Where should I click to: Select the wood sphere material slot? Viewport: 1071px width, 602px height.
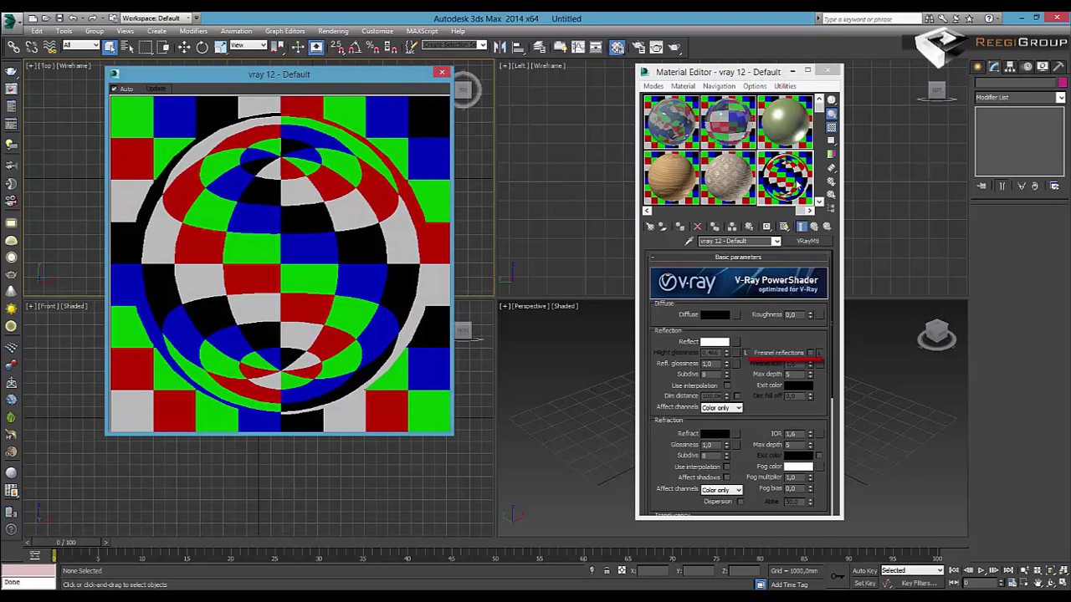[x=671, y=176]
